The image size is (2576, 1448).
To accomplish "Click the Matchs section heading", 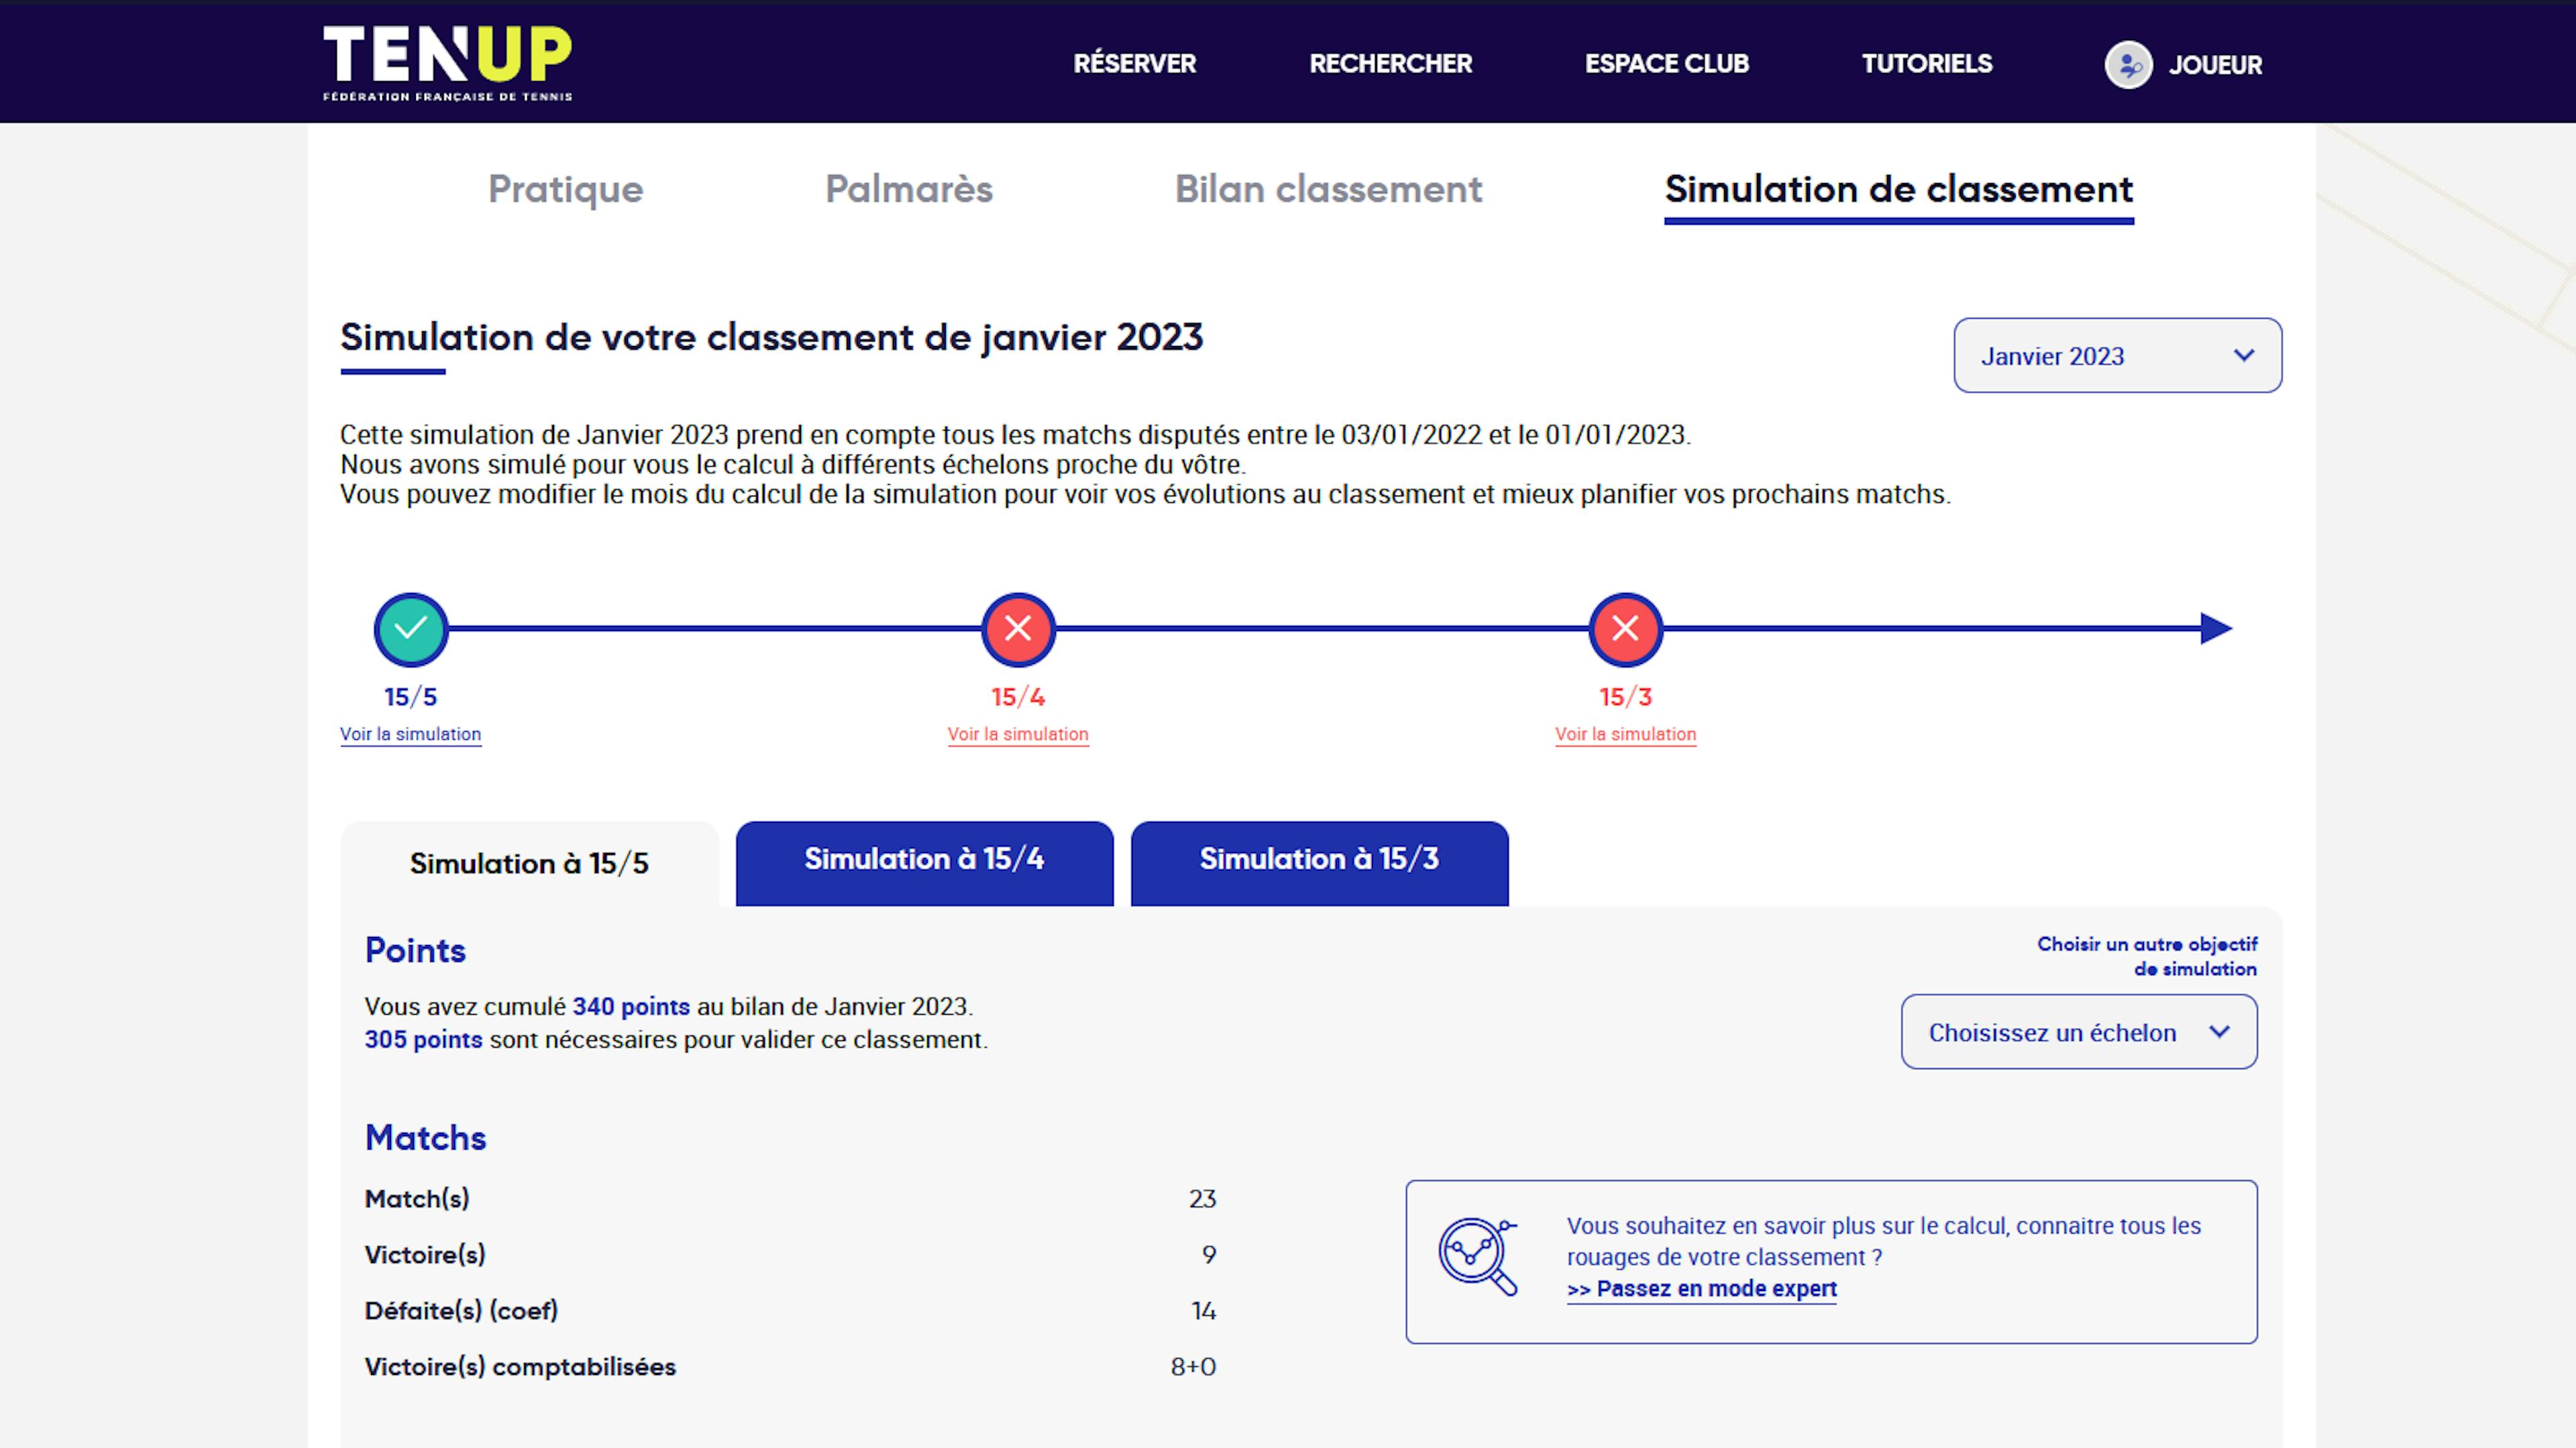I will pos(425,1138).
